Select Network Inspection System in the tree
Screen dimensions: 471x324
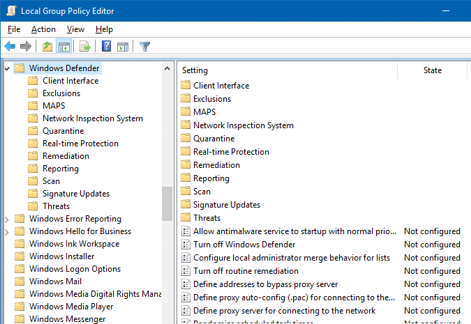coord(93,118)
